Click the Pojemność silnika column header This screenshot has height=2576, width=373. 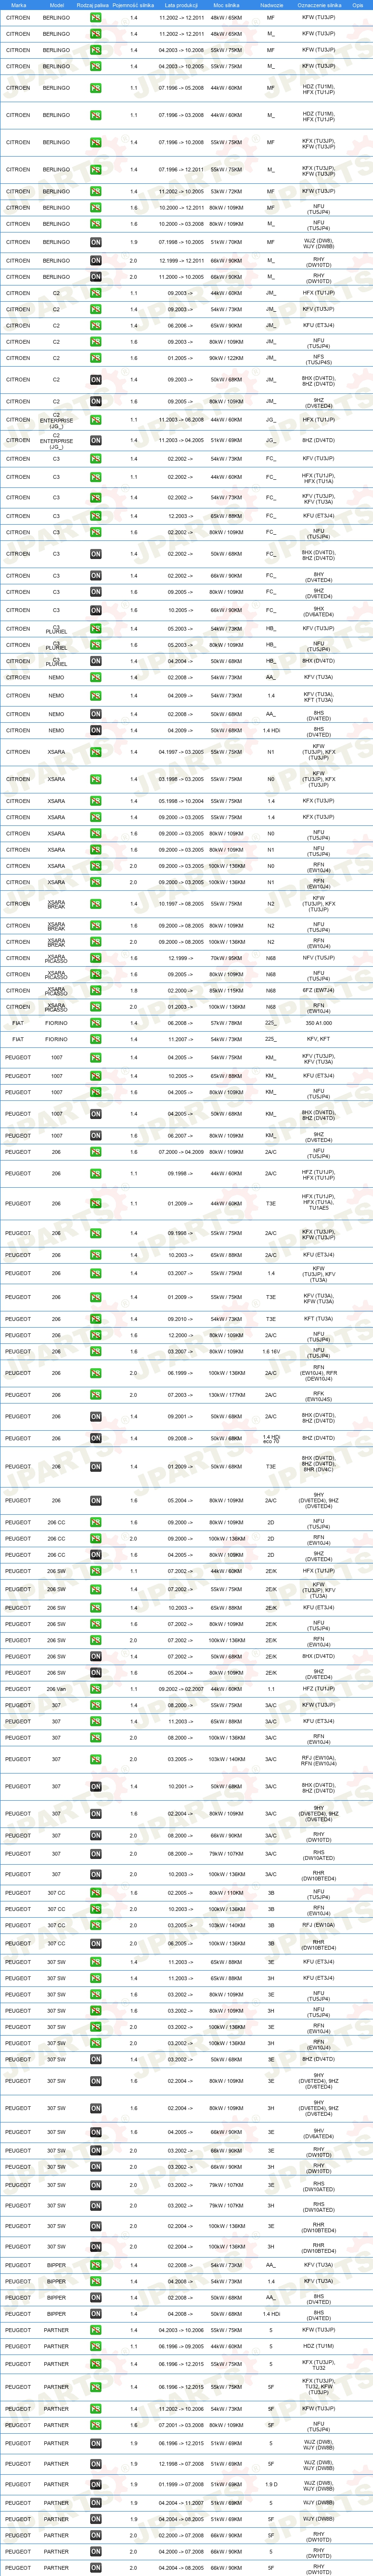[x=134, y=5]
